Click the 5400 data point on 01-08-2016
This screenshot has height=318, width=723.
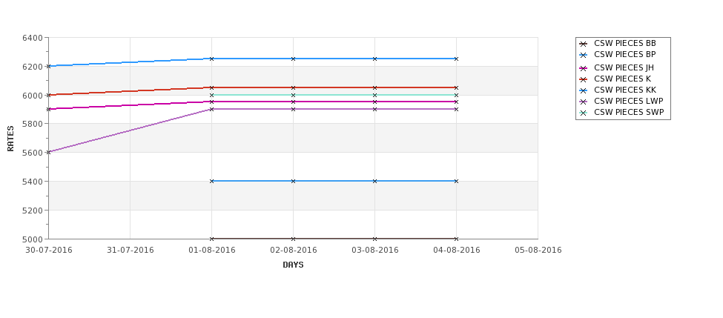click(x=211, y=181)
